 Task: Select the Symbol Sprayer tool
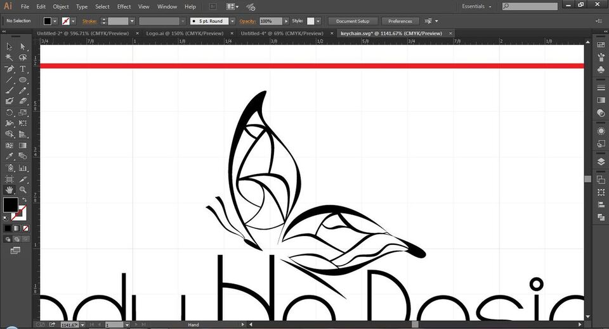tap(10, 168)
